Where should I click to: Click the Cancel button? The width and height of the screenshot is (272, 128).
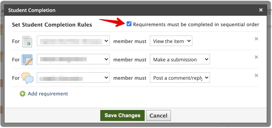(159, 115)
